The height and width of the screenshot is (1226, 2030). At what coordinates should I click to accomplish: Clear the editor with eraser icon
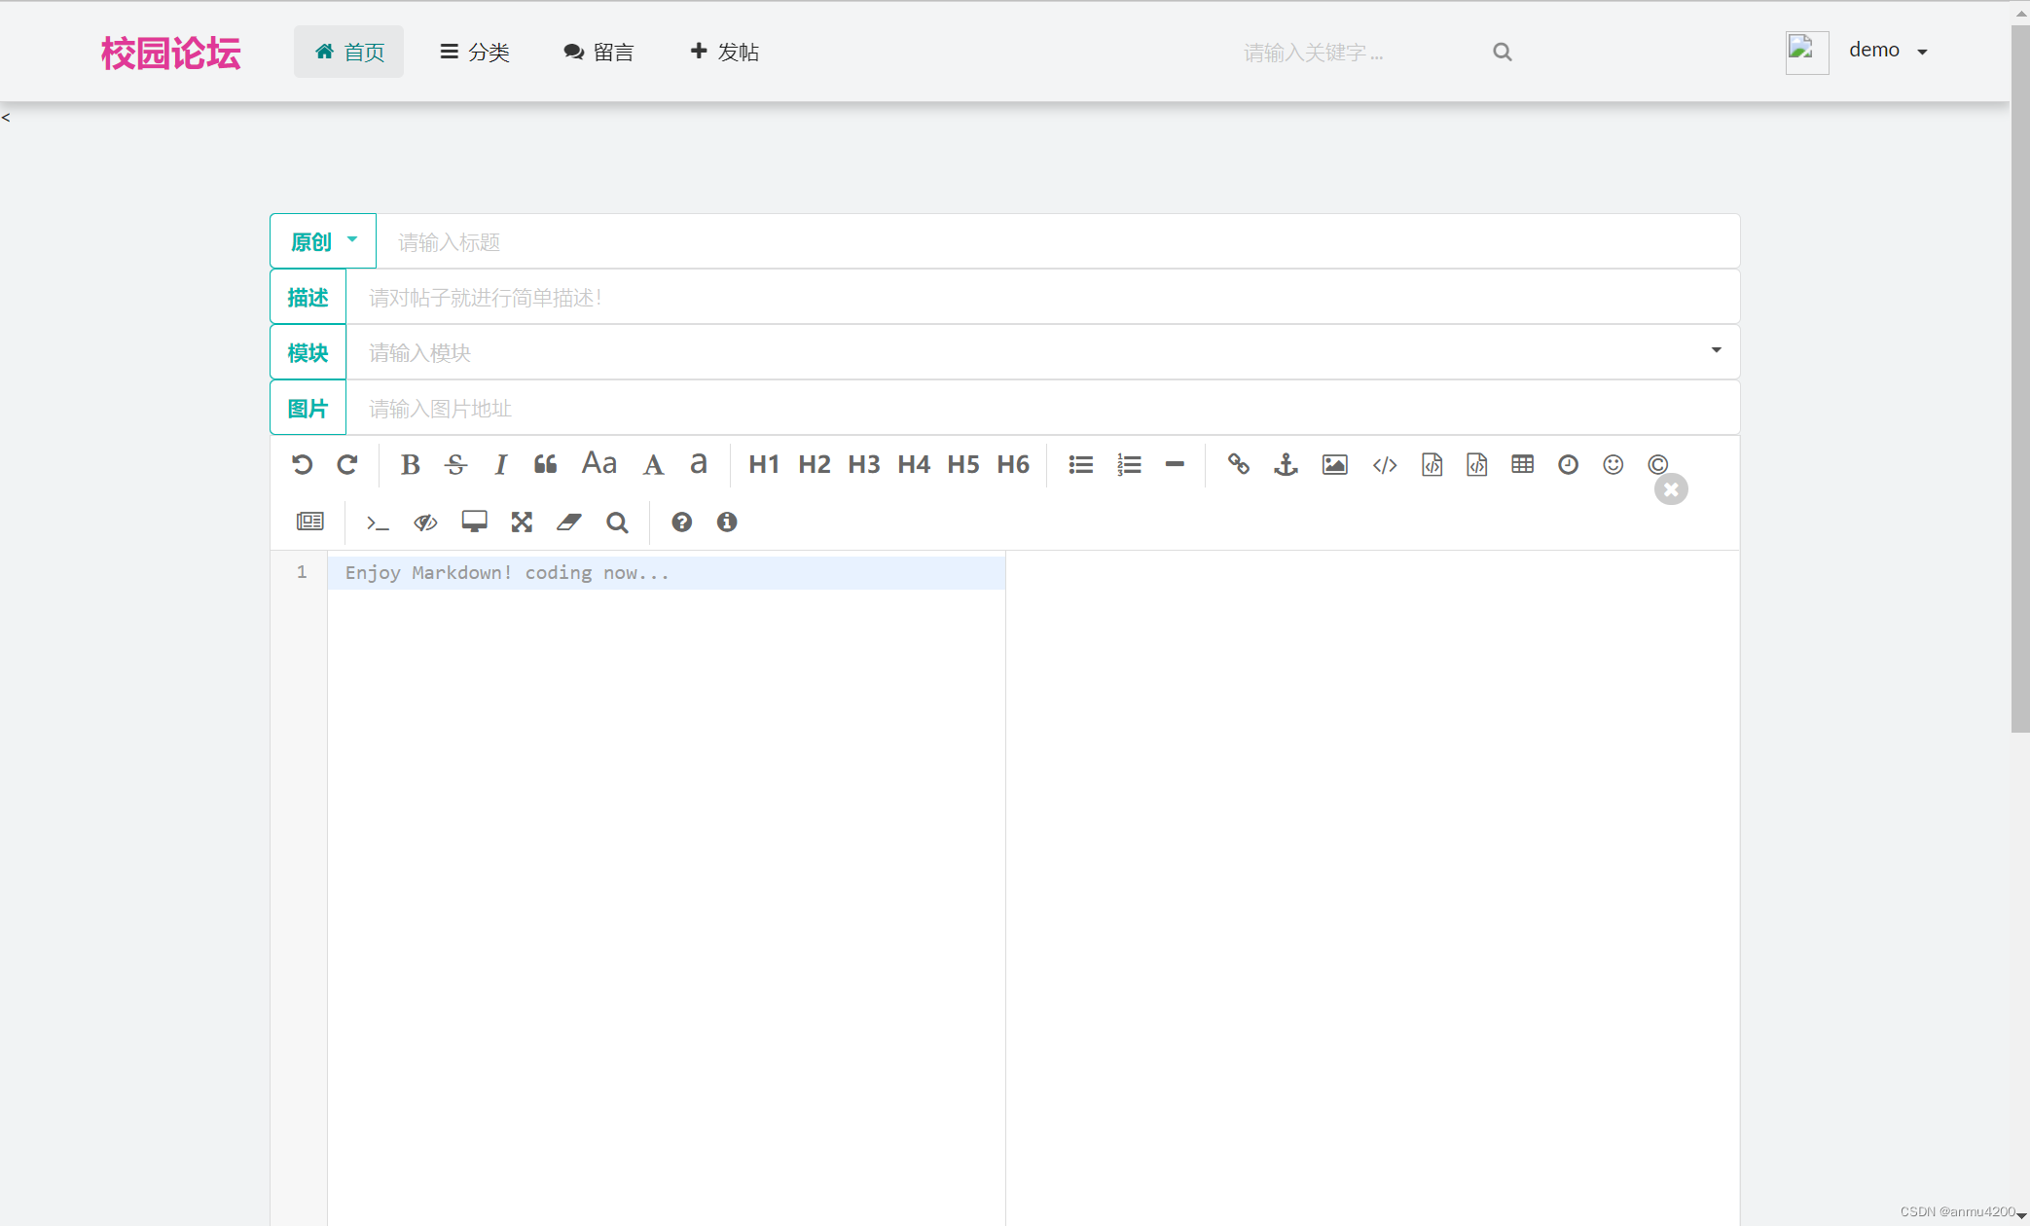tap(569, 523)
